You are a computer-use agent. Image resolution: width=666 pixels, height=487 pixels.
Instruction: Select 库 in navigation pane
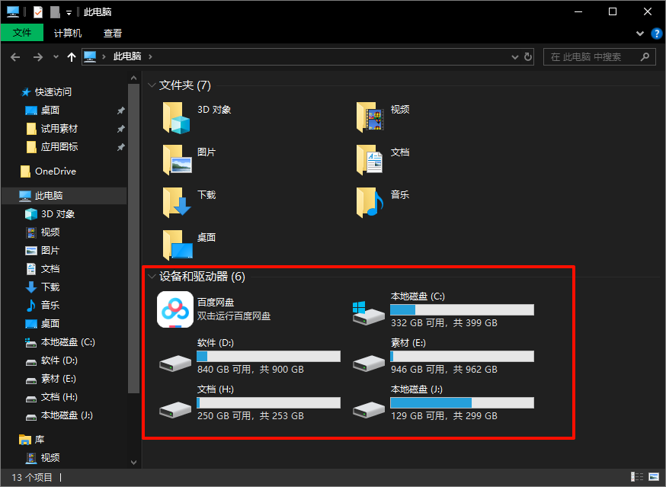point(39,440)
